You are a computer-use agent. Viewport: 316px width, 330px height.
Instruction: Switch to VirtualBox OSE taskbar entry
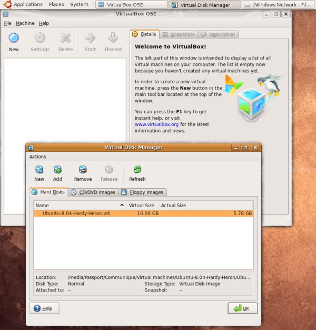pyautogui.click(x=132, y=5)
